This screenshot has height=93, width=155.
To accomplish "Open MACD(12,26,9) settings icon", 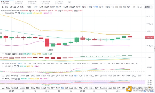I will click(x=19, y=54).
